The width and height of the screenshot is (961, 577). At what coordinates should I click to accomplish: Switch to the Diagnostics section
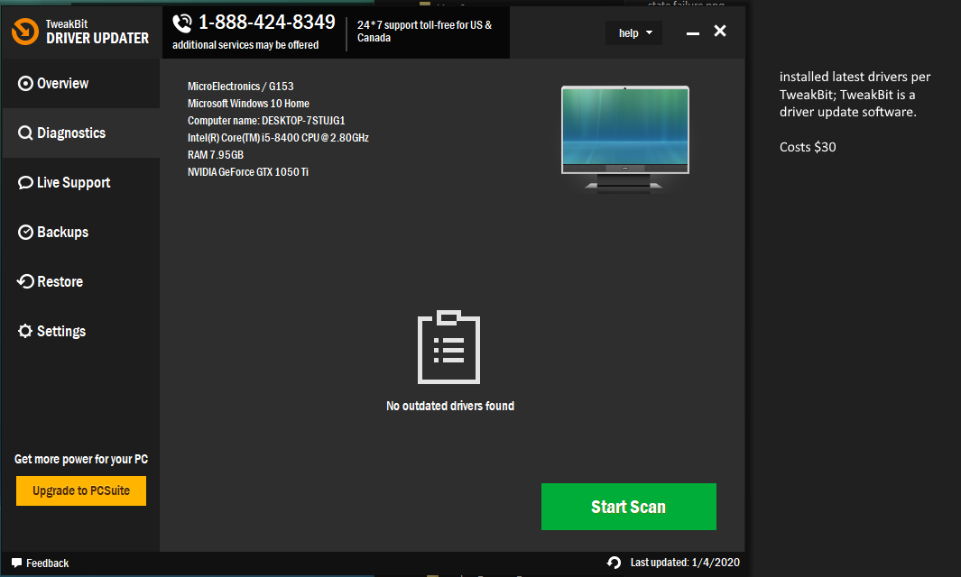[81, 133]
